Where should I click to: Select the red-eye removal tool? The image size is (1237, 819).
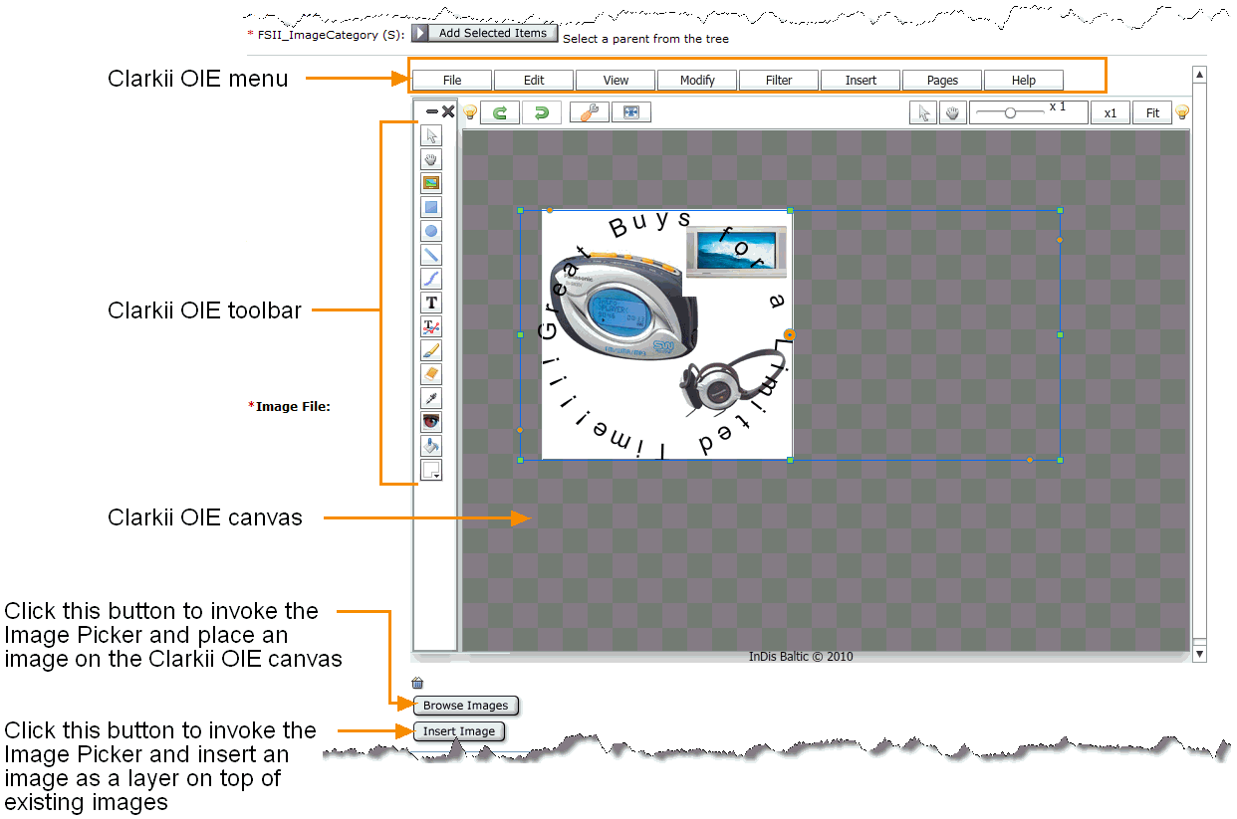pos(431,423)
